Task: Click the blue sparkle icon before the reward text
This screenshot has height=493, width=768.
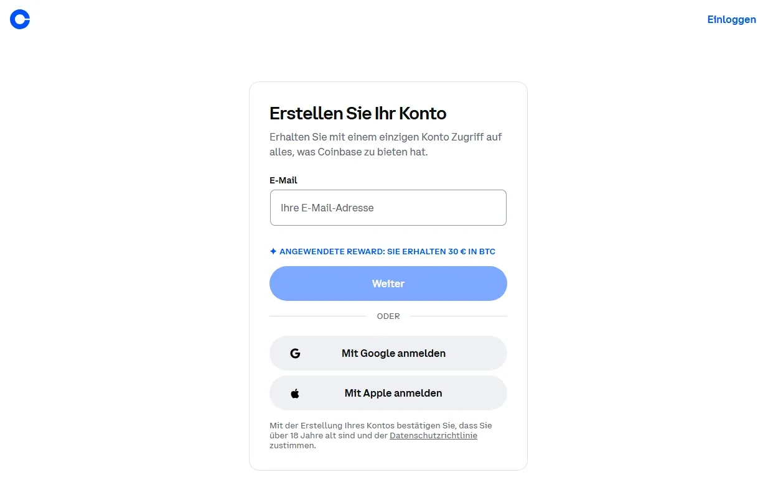Action: (273, 251)
